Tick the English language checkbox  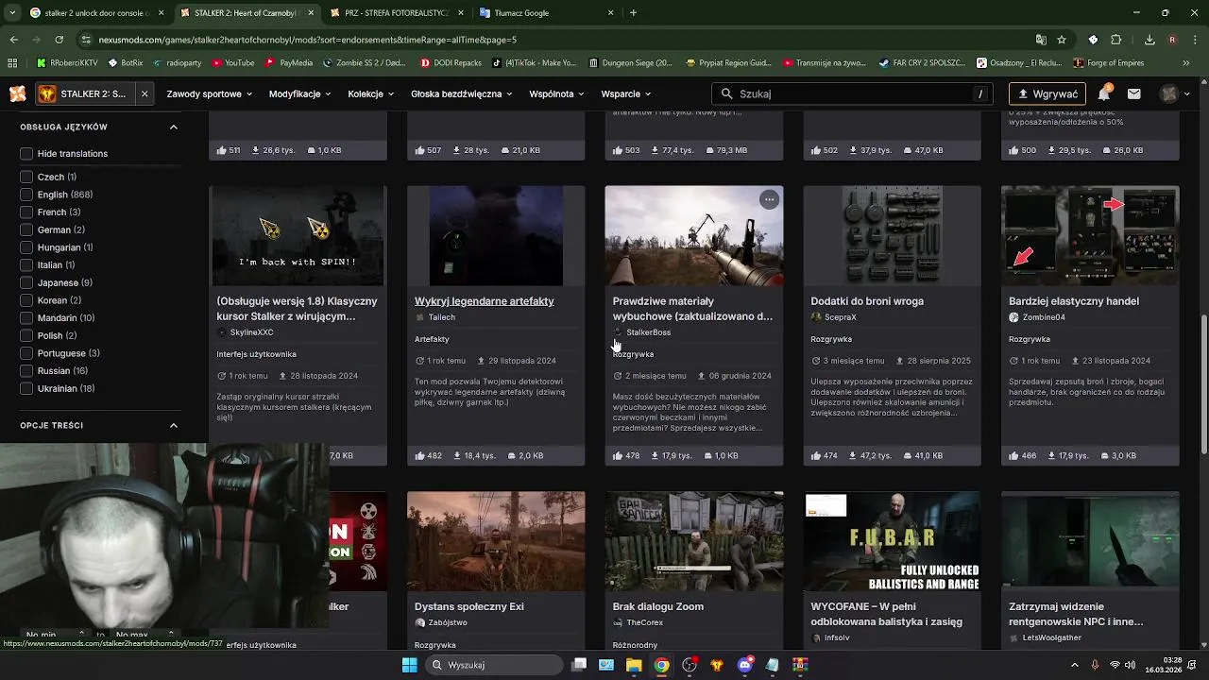coord(26,195)
